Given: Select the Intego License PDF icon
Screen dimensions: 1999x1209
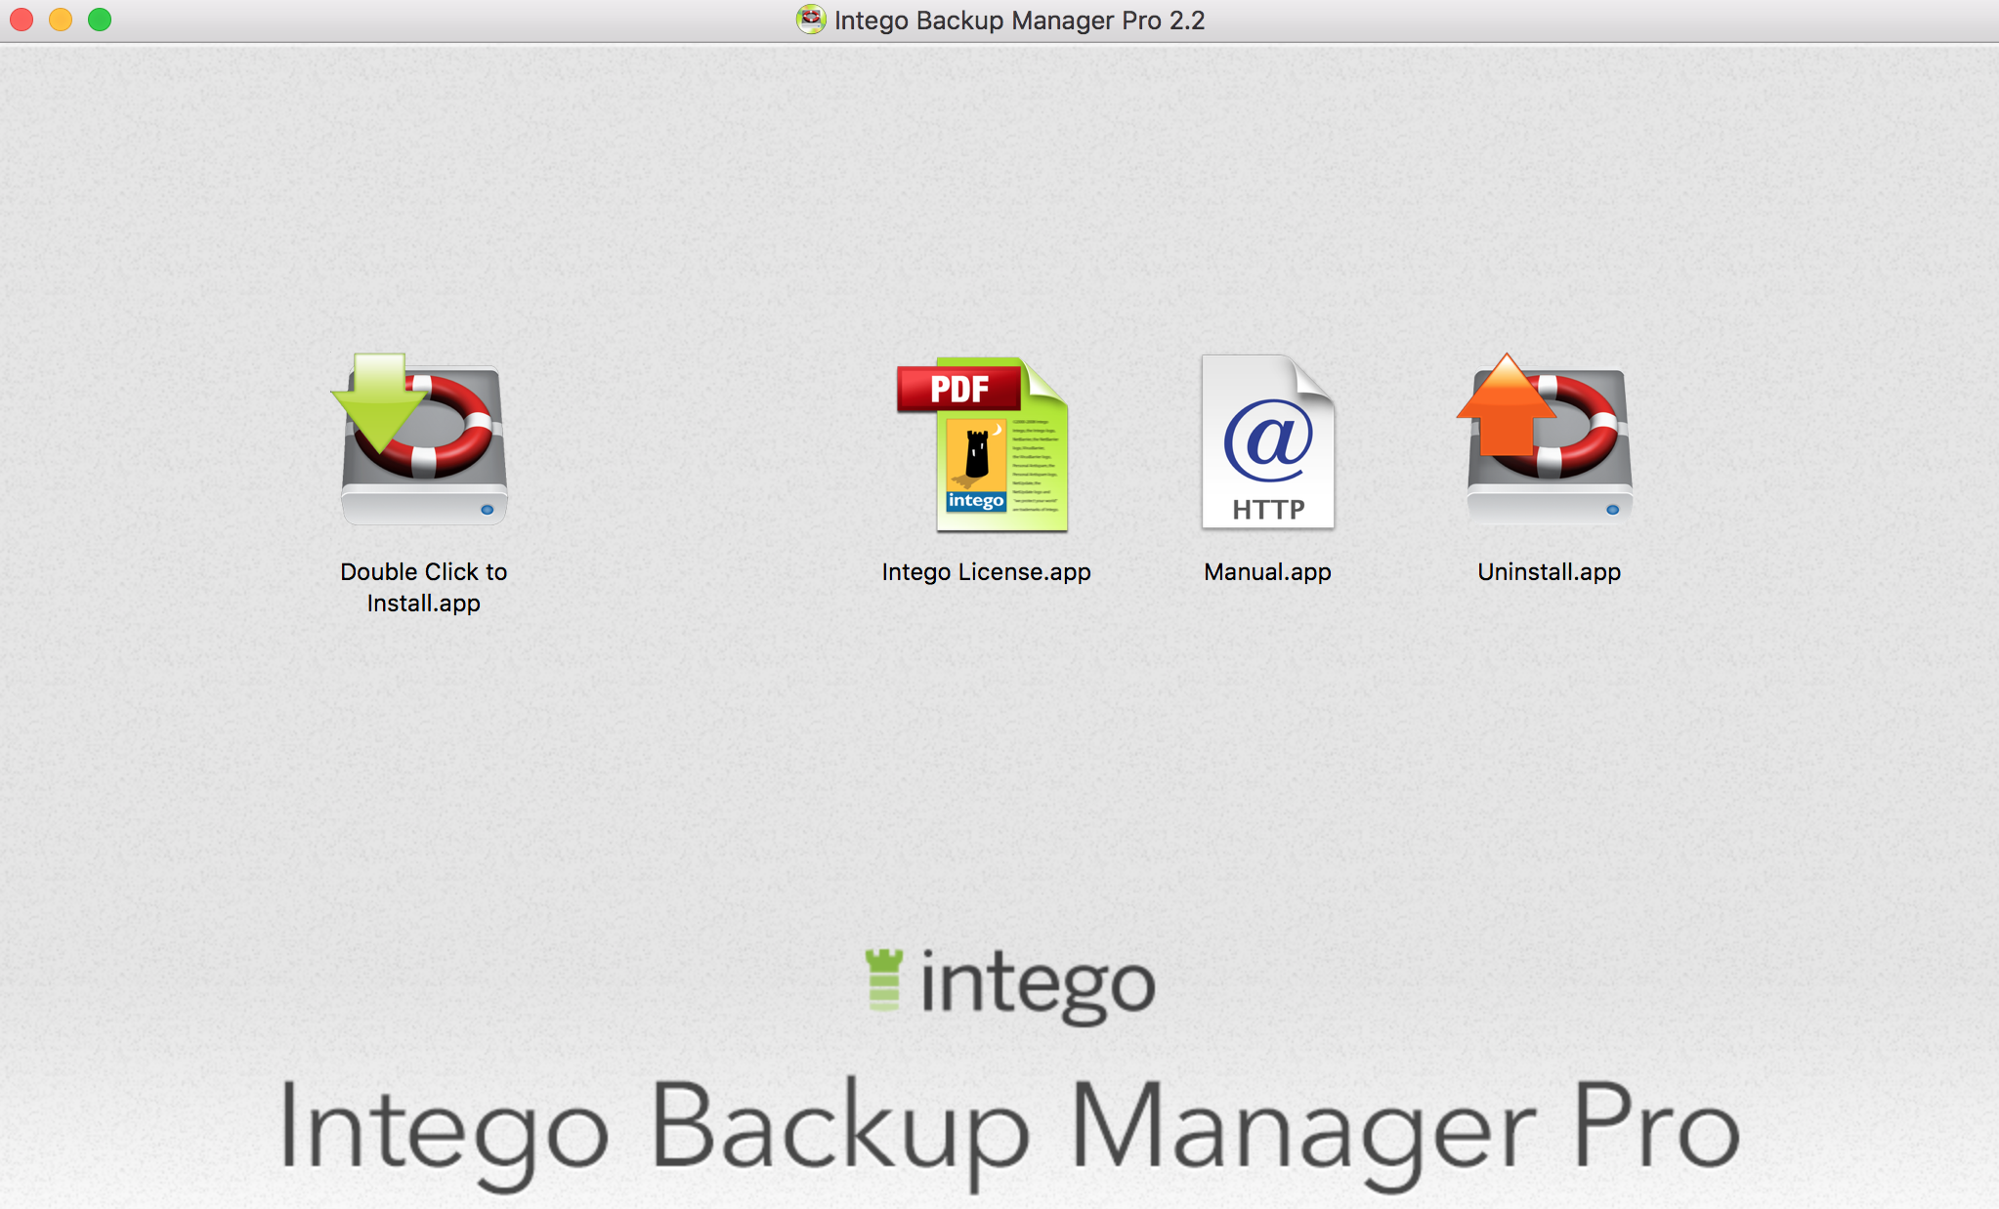Looking at the screenshot, I should click(983, 443).
